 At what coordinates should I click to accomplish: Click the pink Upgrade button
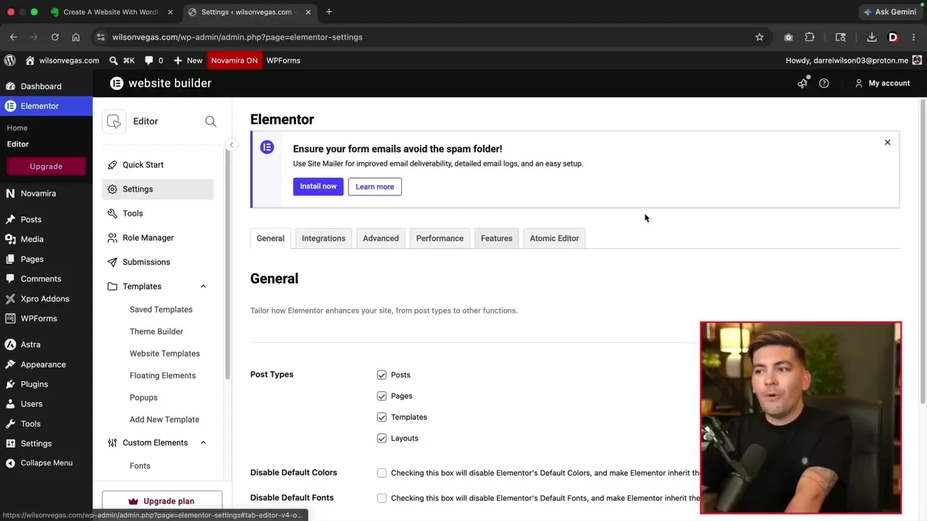46,166
